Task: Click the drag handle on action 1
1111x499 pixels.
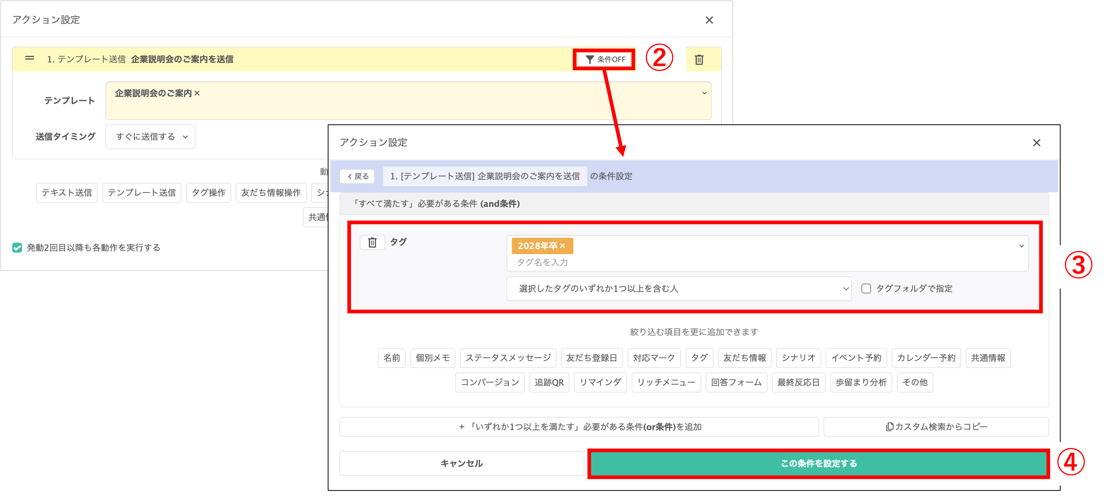Action: [x=29, y=58]
